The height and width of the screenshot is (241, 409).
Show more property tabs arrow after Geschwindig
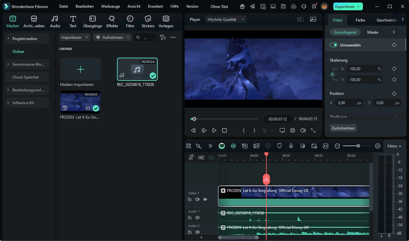point(403,20)
